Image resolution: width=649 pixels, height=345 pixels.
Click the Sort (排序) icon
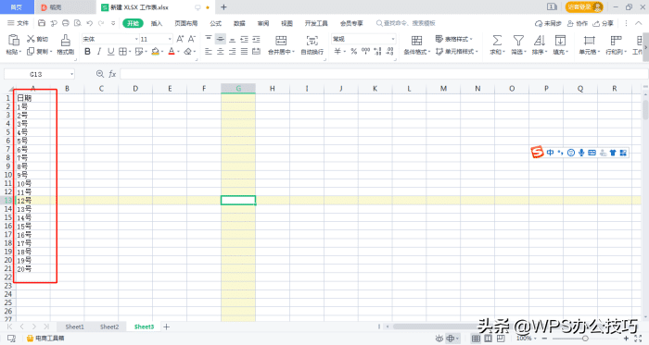tap(540, 41)
